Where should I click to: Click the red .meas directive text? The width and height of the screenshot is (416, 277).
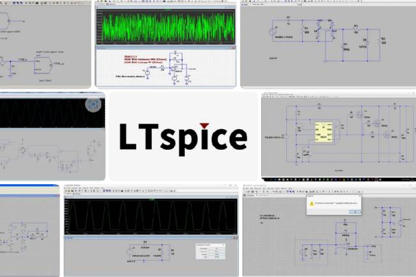138,61
